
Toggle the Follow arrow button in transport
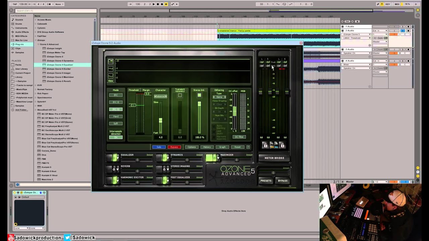tap(130, 4)
